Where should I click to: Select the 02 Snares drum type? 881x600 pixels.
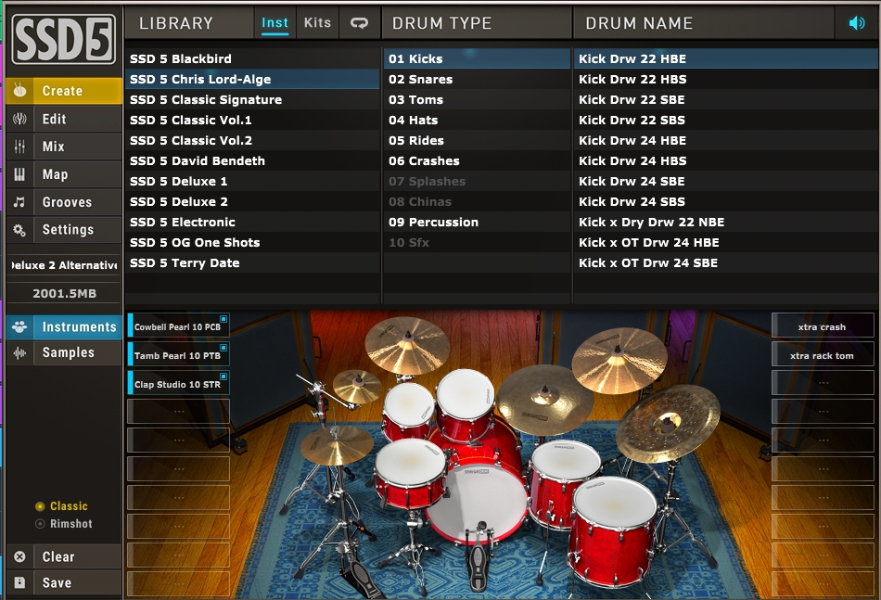coord(477,79)
